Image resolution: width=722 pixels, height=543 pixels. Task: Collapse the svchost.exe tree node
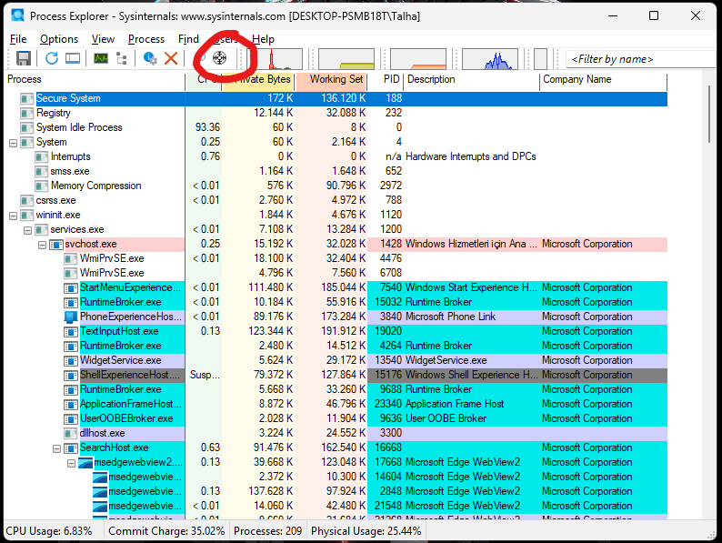[x=43, y=245]
